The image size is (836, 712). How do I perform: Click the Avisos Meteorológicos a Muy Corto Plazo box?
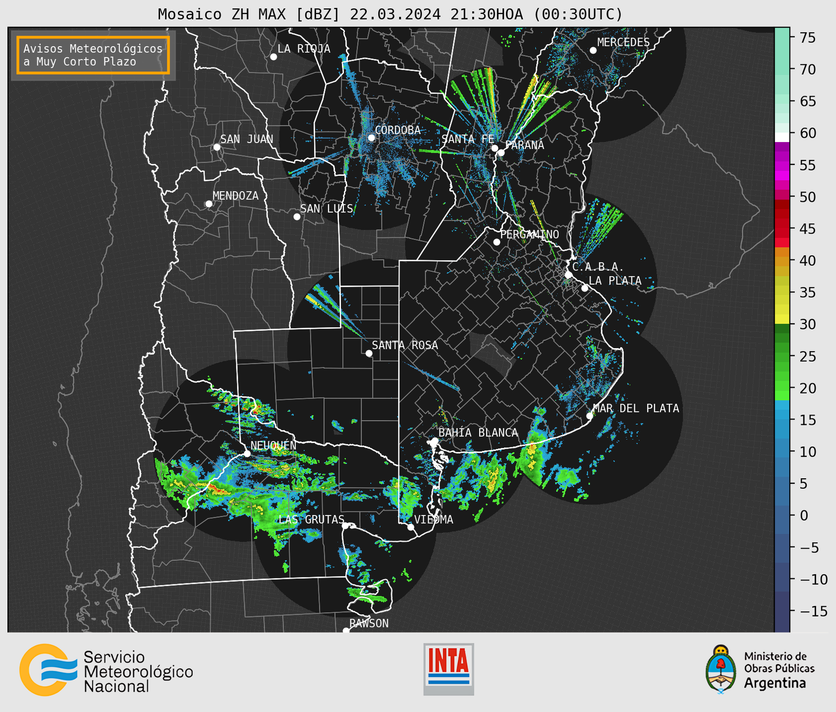click(x=93, y=55)
